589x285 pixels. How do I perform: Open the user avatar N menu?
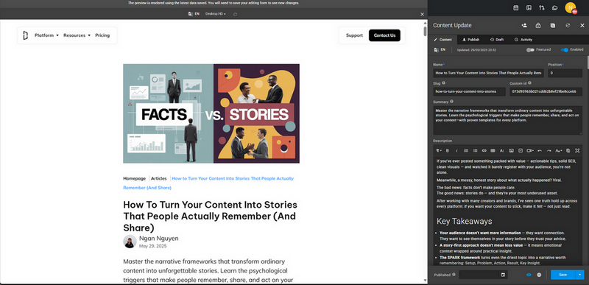[x=570, y=7]
